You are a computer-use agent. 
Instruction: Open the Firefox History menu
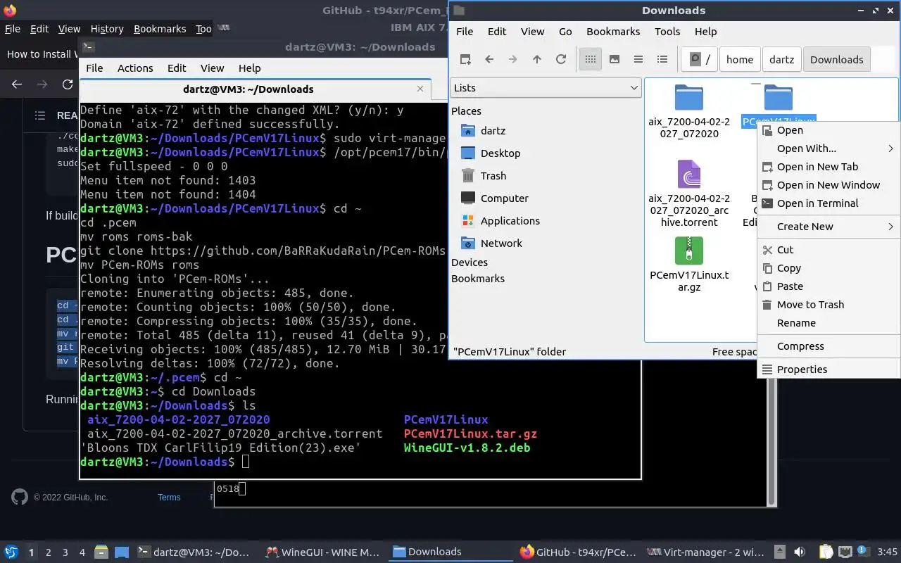point(107,29)
